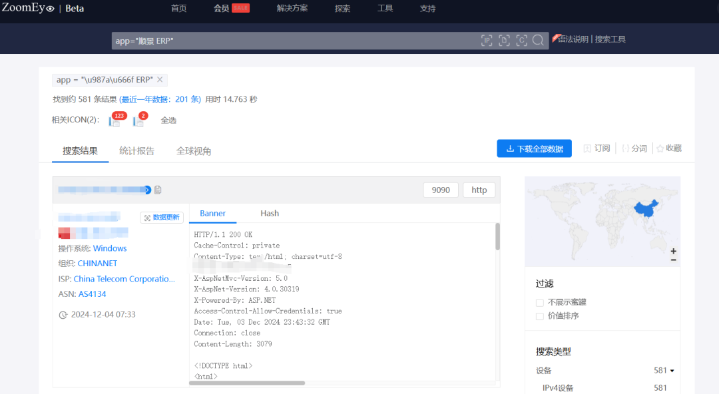Viewport: 719px width, 394px height.
Task: Click the IP search icon in search bar
Action: click(487, 41)
